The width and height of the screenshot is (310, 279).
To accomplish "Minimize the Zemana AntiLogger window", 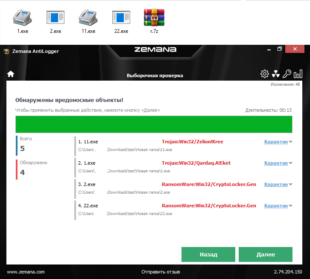I will (x=269, y=49).
